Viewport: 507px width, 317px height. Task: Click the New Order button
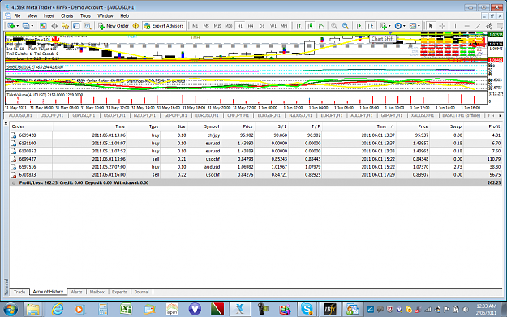(x=114, y=26)
